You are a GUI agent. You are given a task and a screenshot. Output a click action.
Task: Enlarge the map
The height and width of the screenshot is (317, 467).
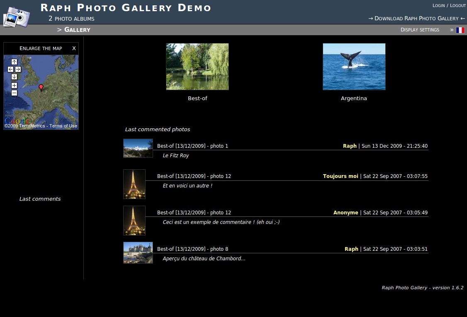pos(41,48)
